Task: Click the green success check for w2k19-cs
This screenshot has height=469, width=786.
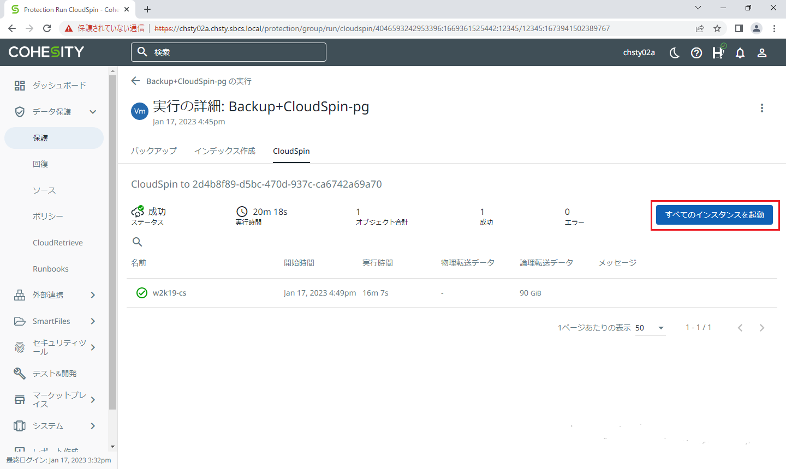Action: click(142, 293)
